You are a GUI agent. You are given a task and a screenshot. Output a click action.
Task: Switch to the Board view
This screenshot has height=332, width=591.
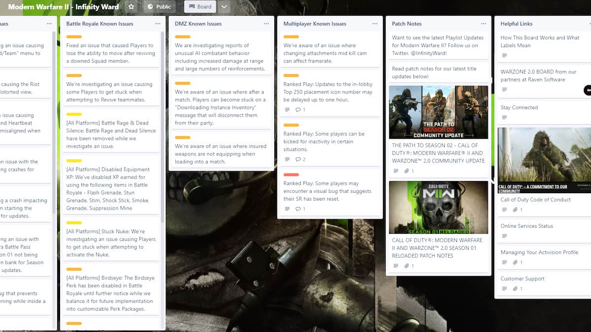[199, 7]
